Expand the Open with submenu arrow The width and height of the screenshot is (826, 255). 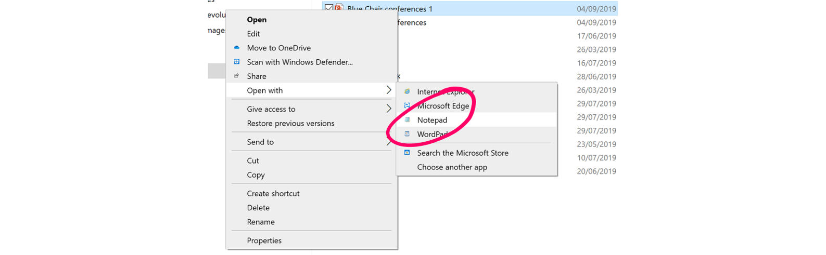(x=388, y=90)
